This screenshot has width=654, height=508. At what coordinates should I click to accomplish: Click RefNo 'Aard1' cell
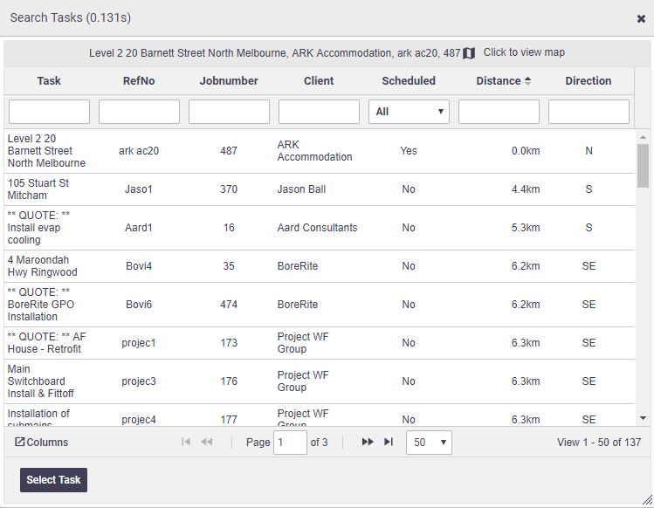tap(139, 228)
